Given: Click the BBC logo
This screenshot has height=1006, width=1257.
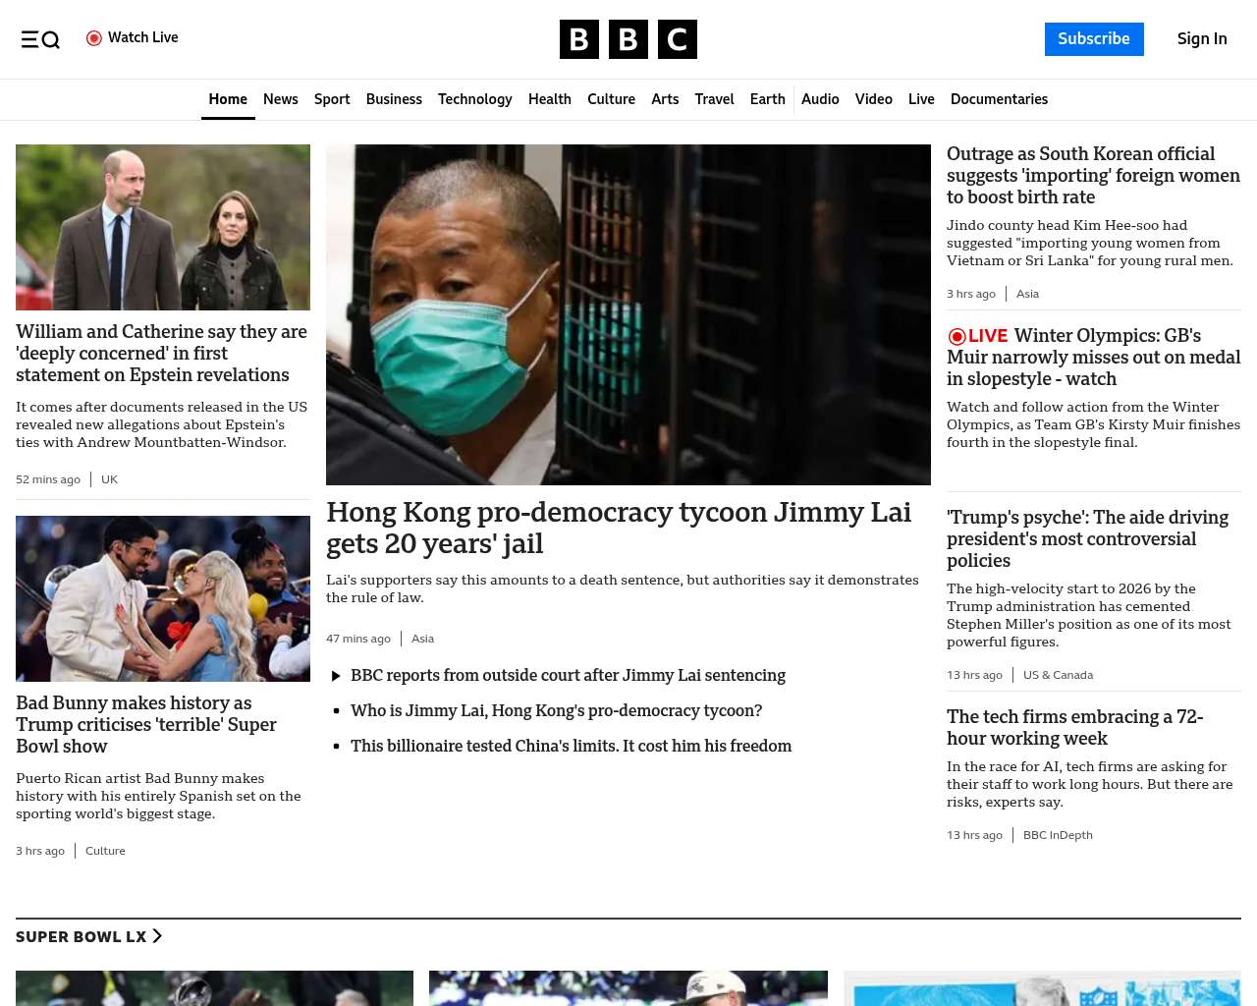Looking at the screenshot, I should click(x=628, y=39).
